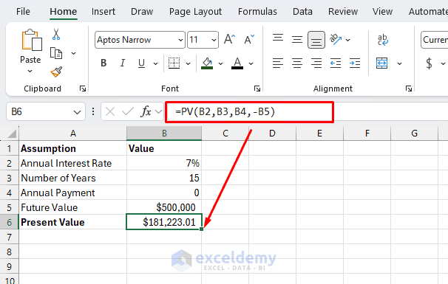
Task: Expand Borders dropdown arrow
Action: click(x=188, y=63)
